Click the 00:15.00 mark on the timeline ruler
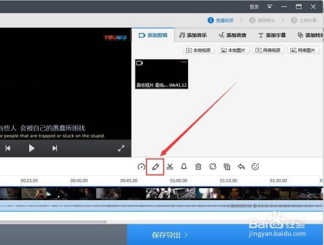 pyautogui.click(x=29, y=180)
